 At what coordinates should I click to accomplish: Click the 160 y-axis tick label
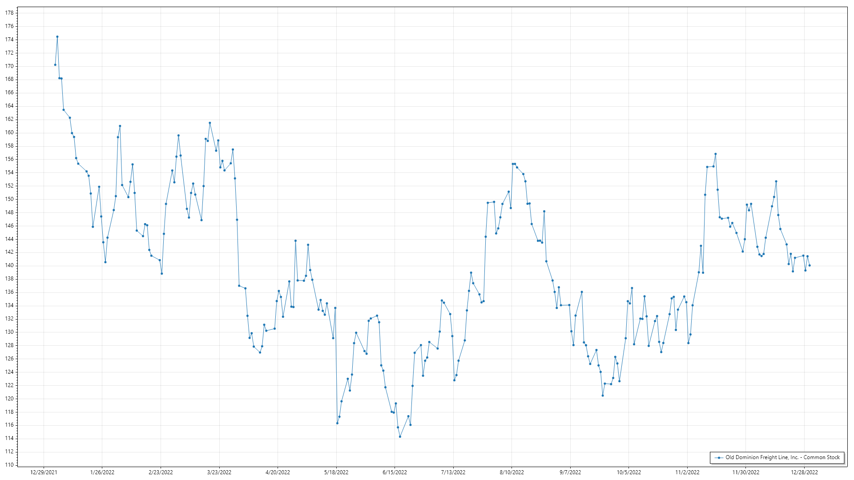click(9, 132)
